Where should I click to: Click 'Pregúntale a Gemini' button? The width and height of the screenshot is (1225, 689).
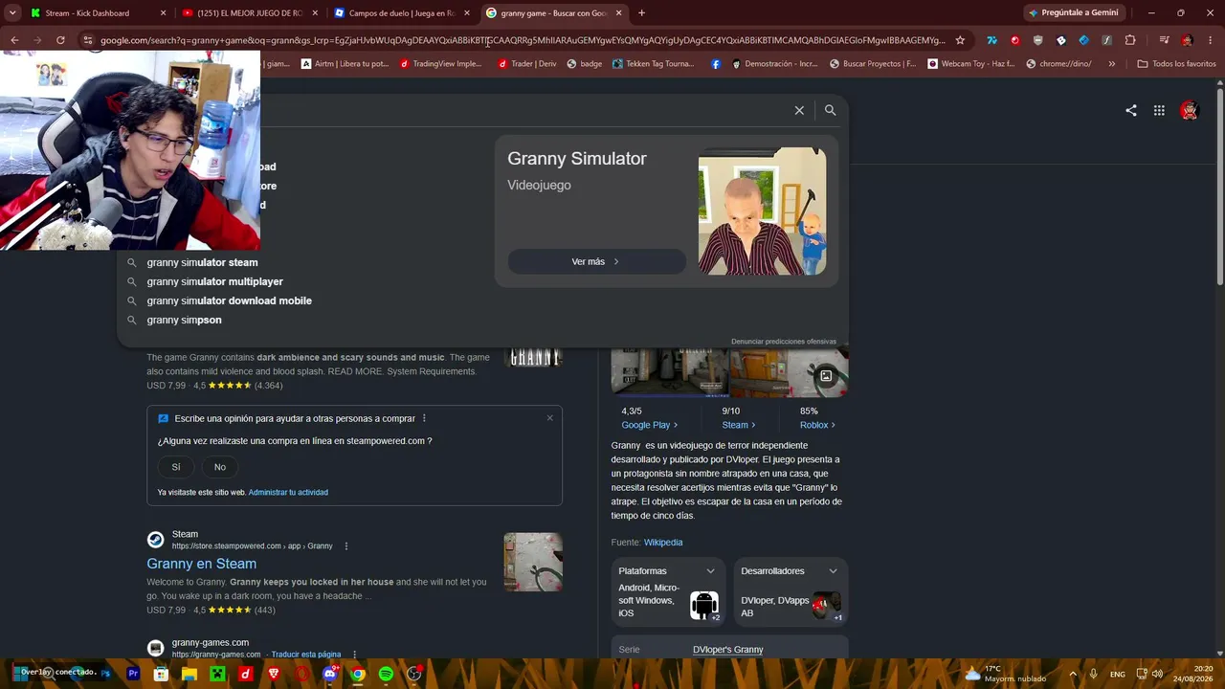pyautogui.click(x=1073, y=13)
